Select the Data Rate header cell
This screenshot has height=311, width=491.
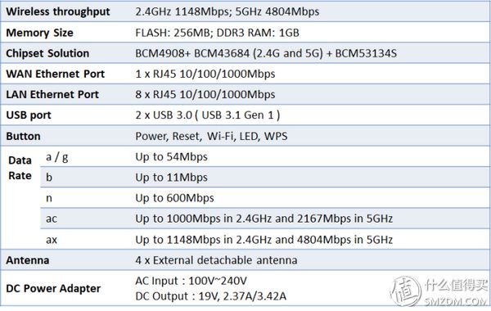point(20,168)
